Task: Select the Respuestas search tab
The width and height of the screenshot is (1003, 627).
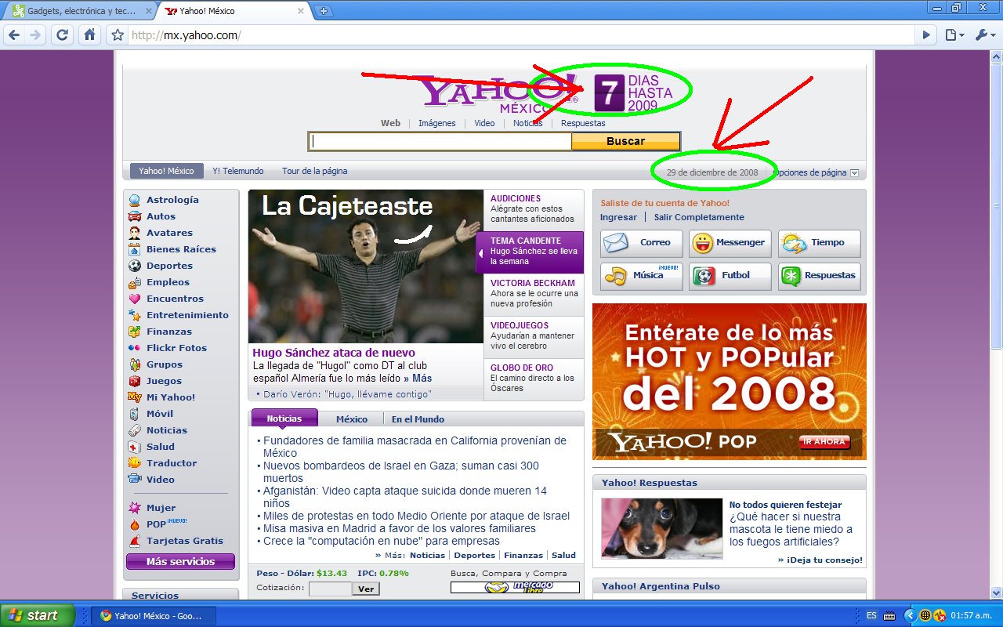Action: click(583, 123)
